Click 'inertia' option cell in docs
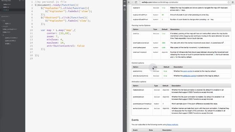 click(x=136, y=34)
